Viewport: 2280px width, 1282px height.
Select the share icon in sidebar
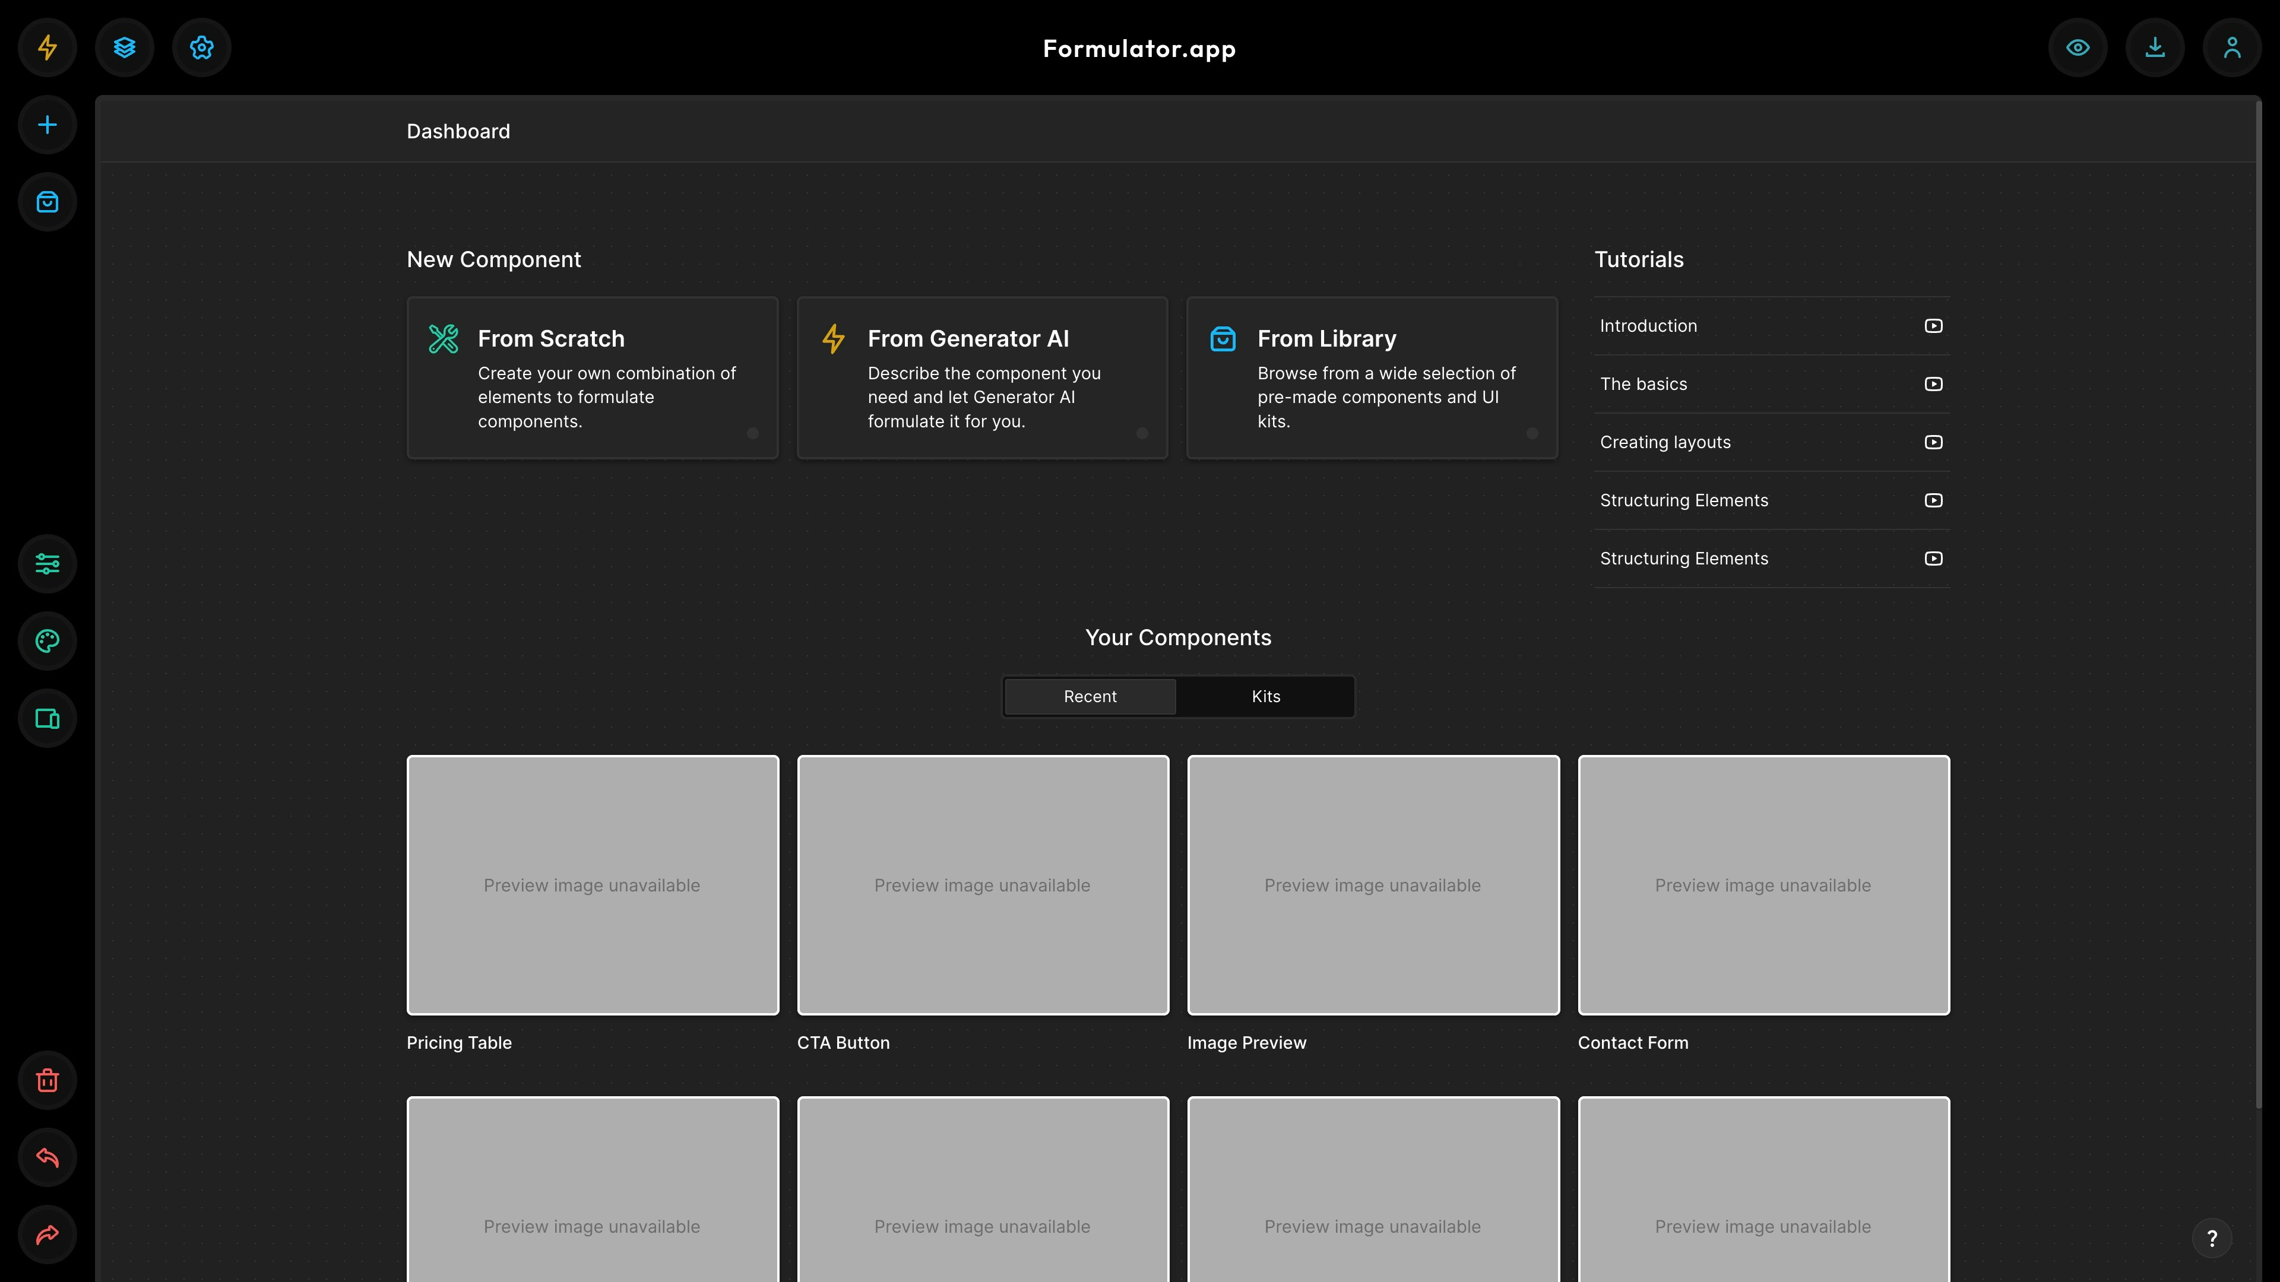(x=47, y=1235)
